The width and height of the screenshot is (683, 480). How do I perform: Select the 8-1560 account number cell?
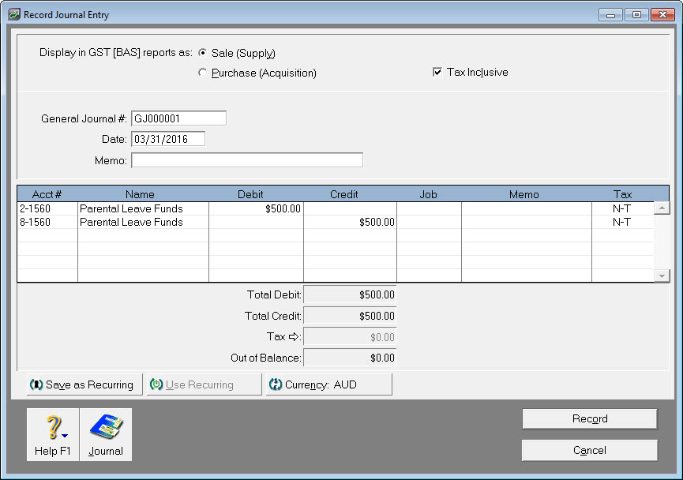pos(47,223)
